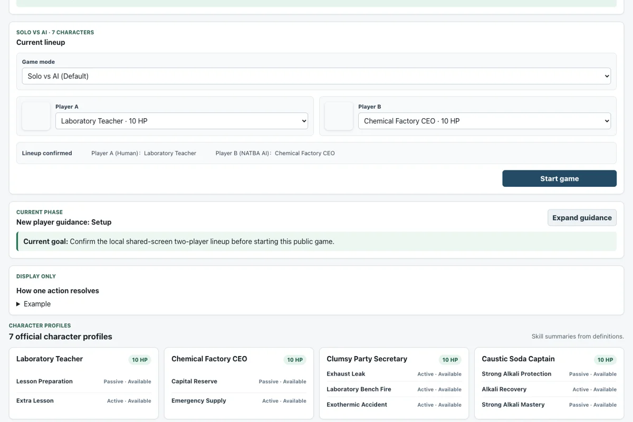Click the Strong Alkali Mastery skill name
Viewport: 633px width, 422px height.
click(513, 405)
